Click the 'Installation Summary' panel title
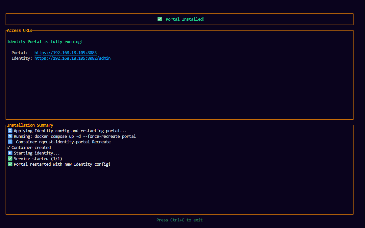 [30, 125]
